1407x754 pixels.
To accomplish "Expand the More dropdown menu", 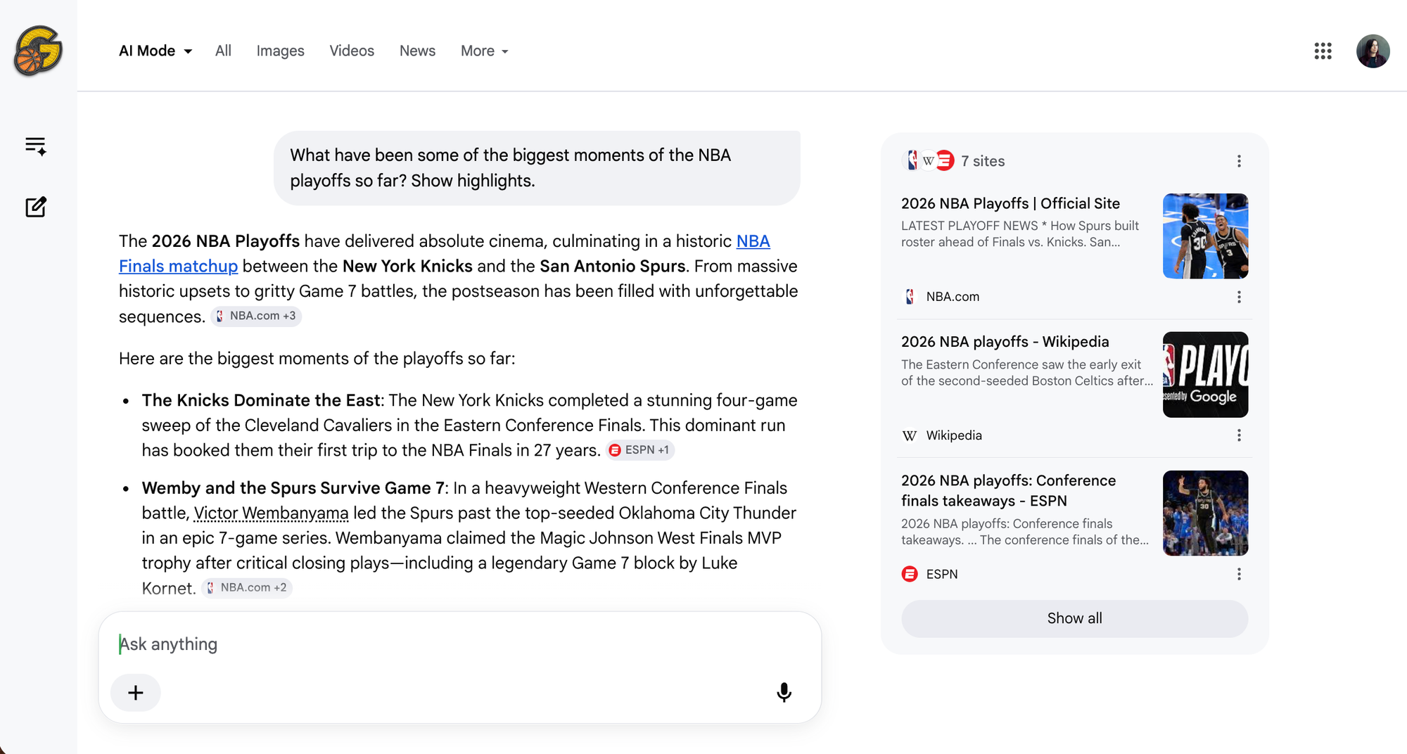I will (x=485, y=51).
